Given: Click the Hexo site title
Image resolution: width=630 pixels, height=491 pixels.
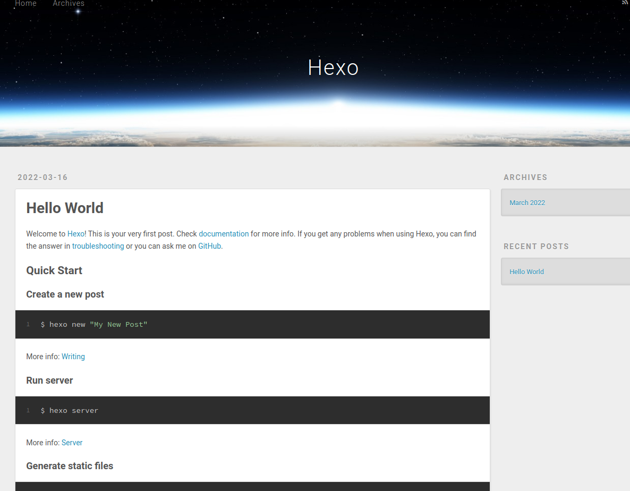Looking at the screenshot, I should (333, 67).
